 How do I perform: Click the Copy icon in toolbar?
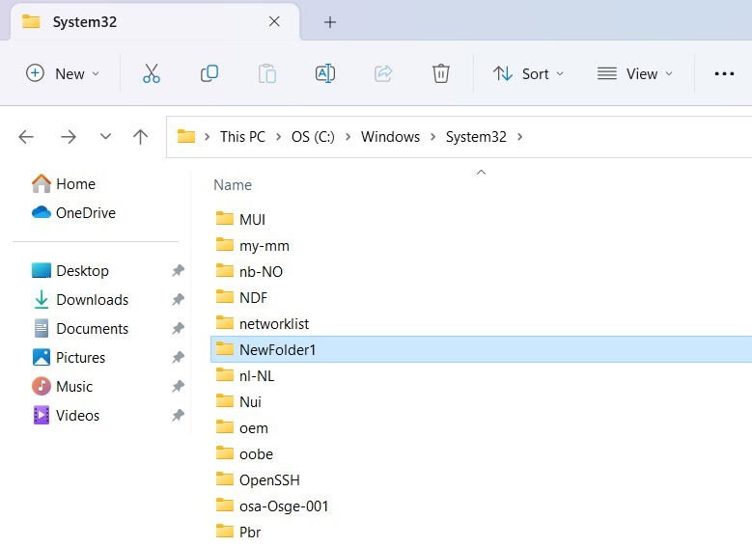tap(209, 74)
